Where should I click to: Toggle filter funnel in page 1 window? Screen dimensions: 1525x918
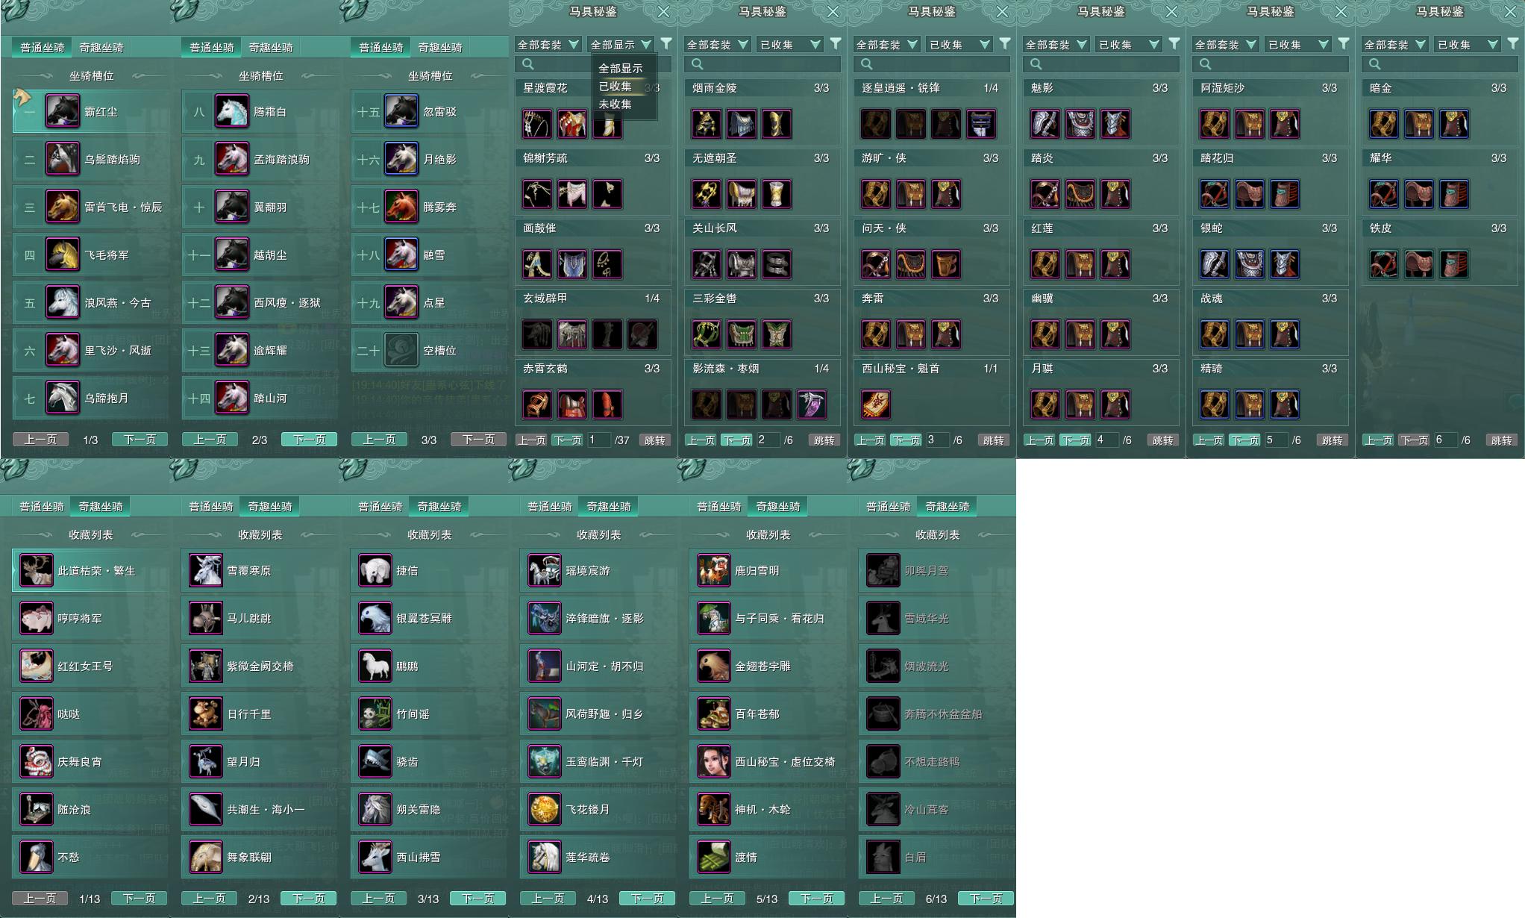tap(666, 44)
